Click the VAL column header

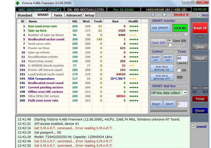[75, 21]
